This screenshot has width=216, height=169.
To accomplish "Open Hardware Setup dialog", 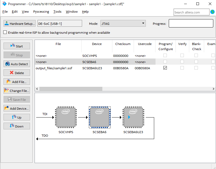I will (19, 23).
